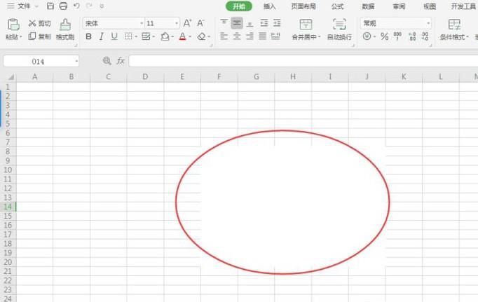Click the align left icon

[224, 36]
